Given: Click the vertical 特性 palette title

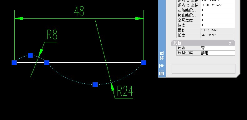Looking at the screenshot, I should tap(162, 55).
